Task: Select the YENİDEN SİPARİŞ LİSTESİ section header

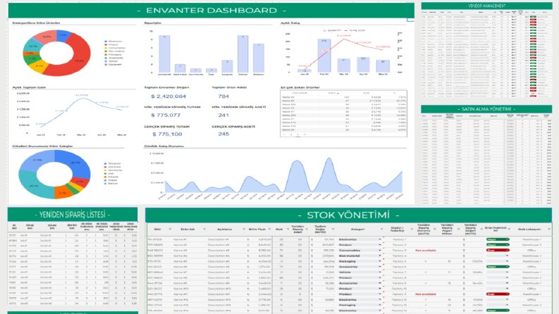Action: coord(73,215)
